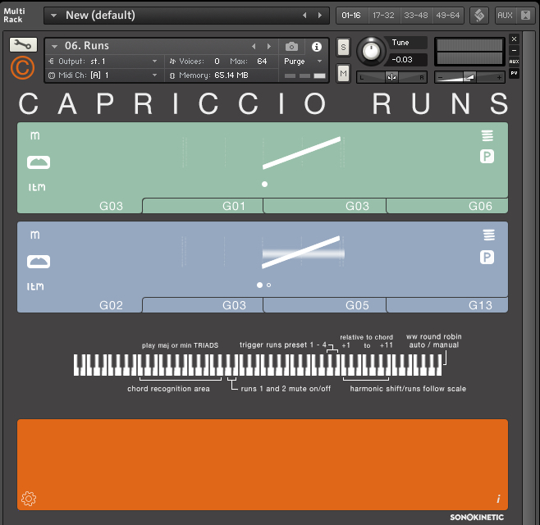Open layers list icon in blue section
The width and height of the screenshot is (540, 525).
click(489, 235)
